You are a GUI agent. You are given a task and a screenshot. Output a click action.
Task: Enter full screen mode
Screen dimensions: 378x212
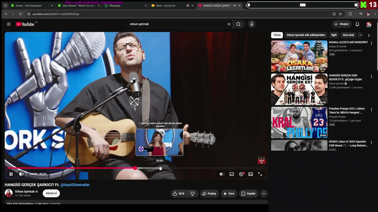[x=260, y=174]
